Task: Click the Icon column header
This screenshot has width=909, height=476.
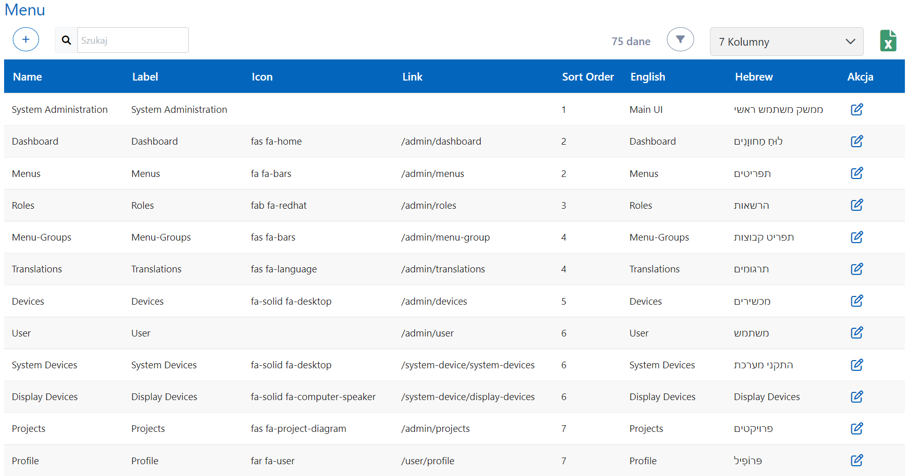Action: (262, 77)
